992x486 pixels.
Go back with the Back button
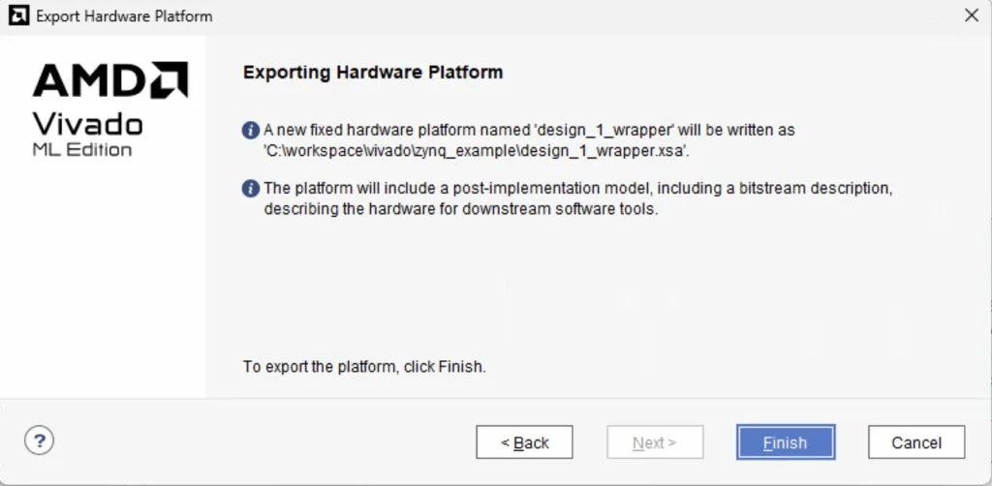524,442
